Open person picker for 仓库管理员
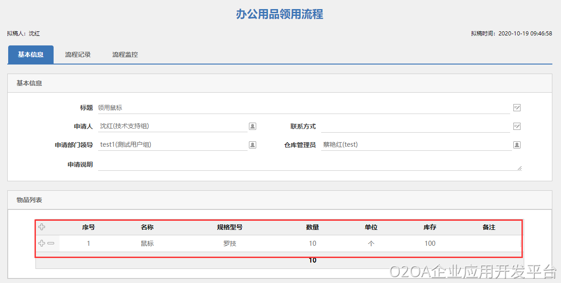The width and height of the screenshot is (561, 283). [x=516, y=145]
